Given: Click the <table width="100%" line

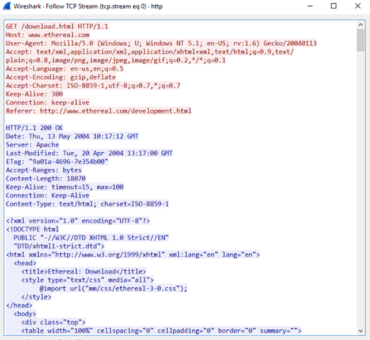Looking at the screenshot, I should pyautogui.click(x=161, y=330).
